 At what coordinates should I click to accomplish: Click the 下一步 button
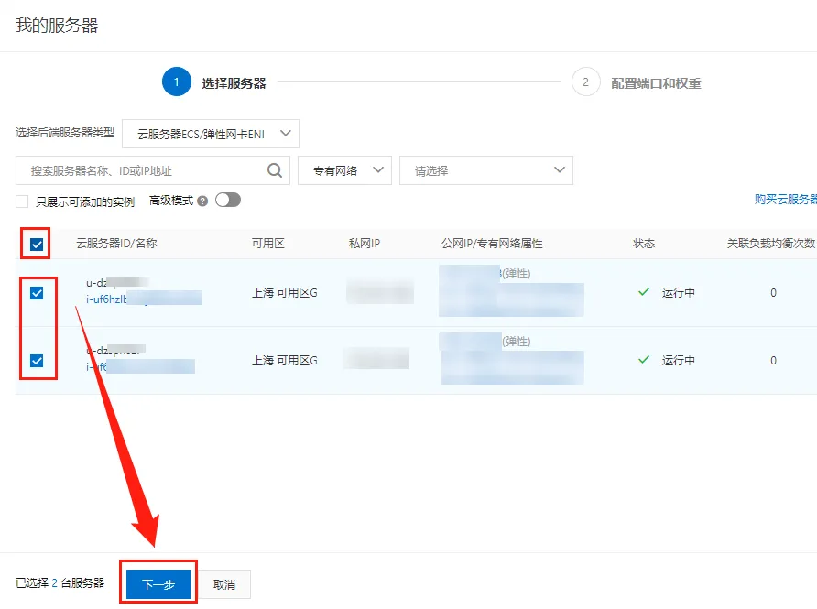(x=158, y=584)
